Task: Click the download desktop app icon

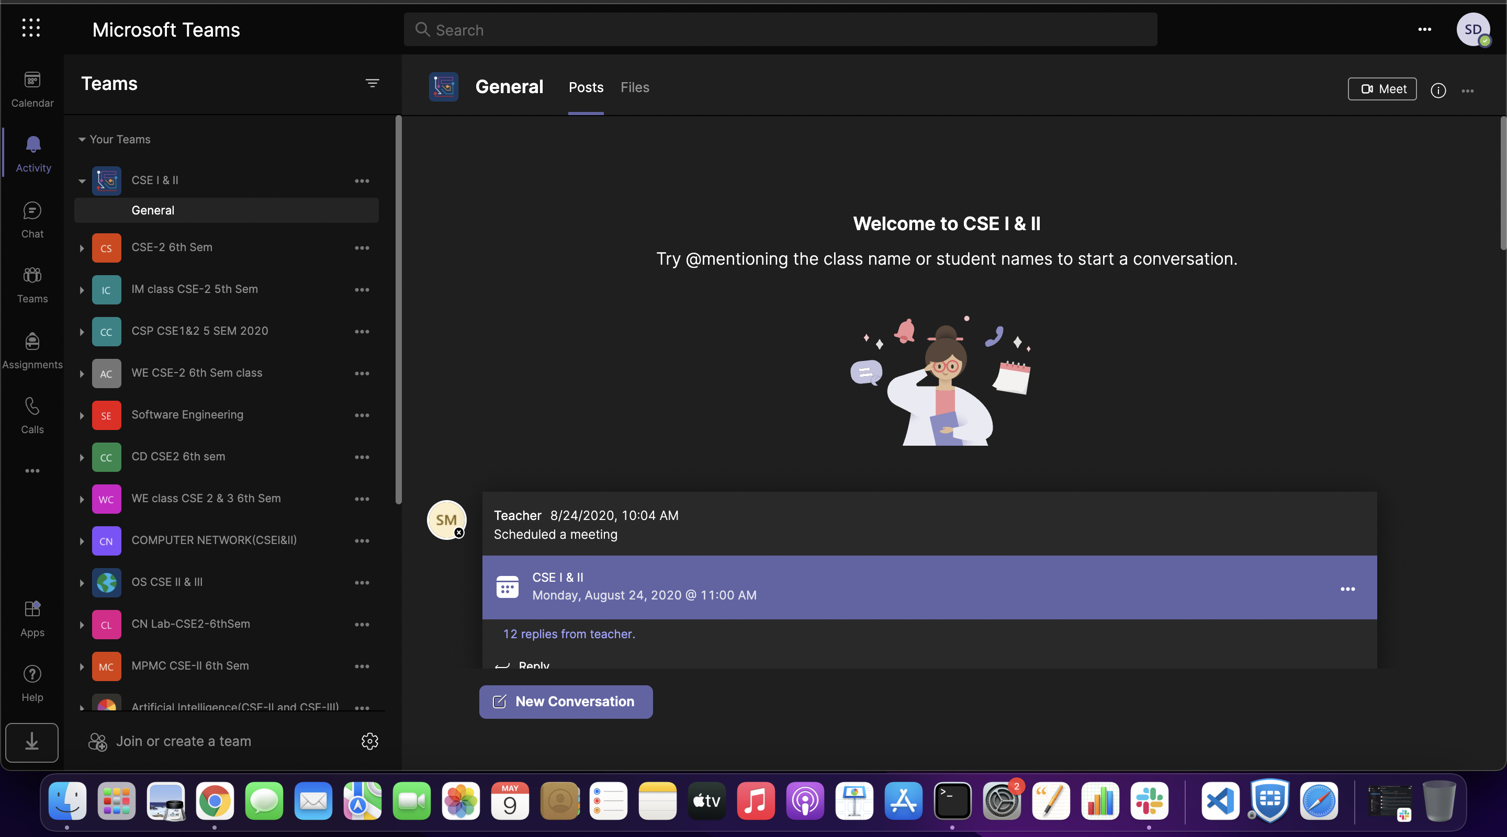Action: pos(32,742)
